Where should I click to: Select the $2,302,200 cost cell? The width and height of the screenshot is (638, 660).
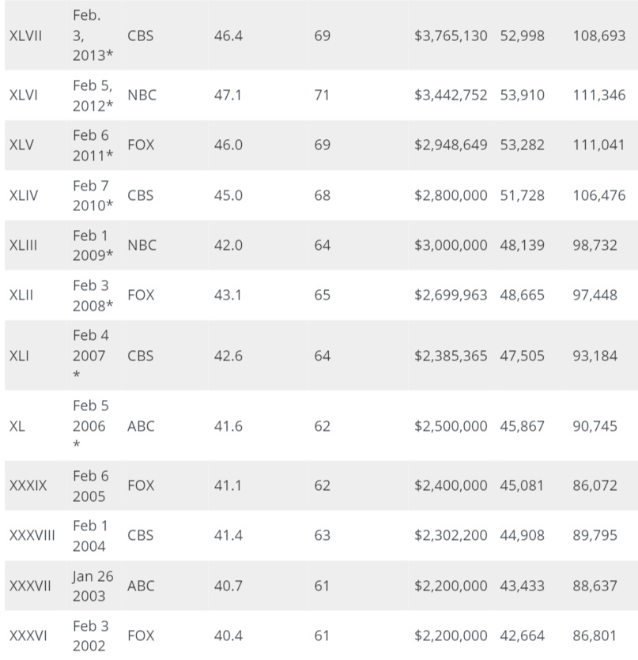click(450, 535)
